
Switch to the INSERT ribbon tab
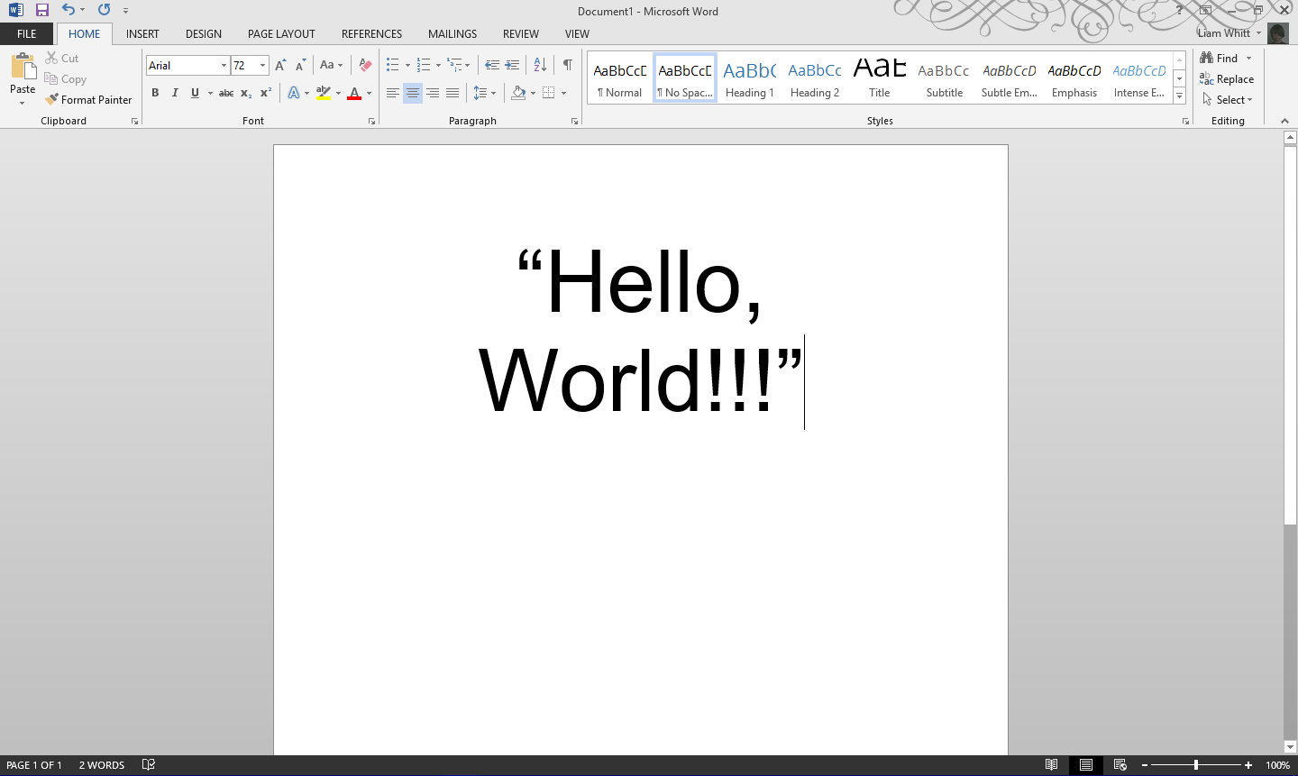click(x=142, y=34)
